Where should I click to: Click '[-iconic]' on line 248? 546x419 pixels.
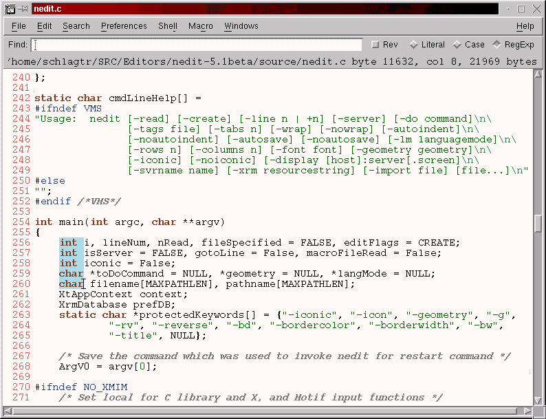click(x=155, y=160)
